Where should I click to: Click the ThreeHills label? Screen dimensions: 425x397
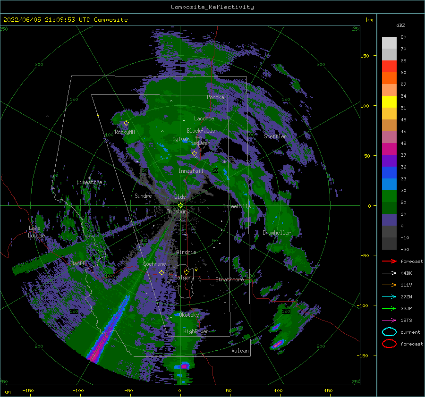237,206
